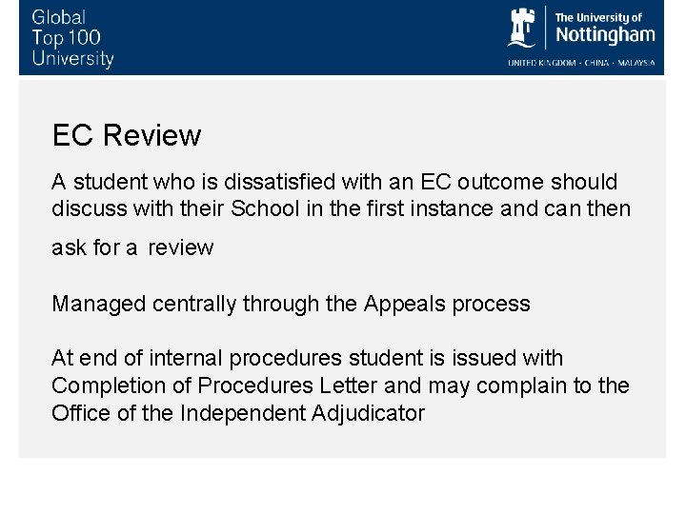Select the phrase 'ask for a review'
Image resolution: width=686 pixels, height=514 pixels.
(x=132, y=247)
